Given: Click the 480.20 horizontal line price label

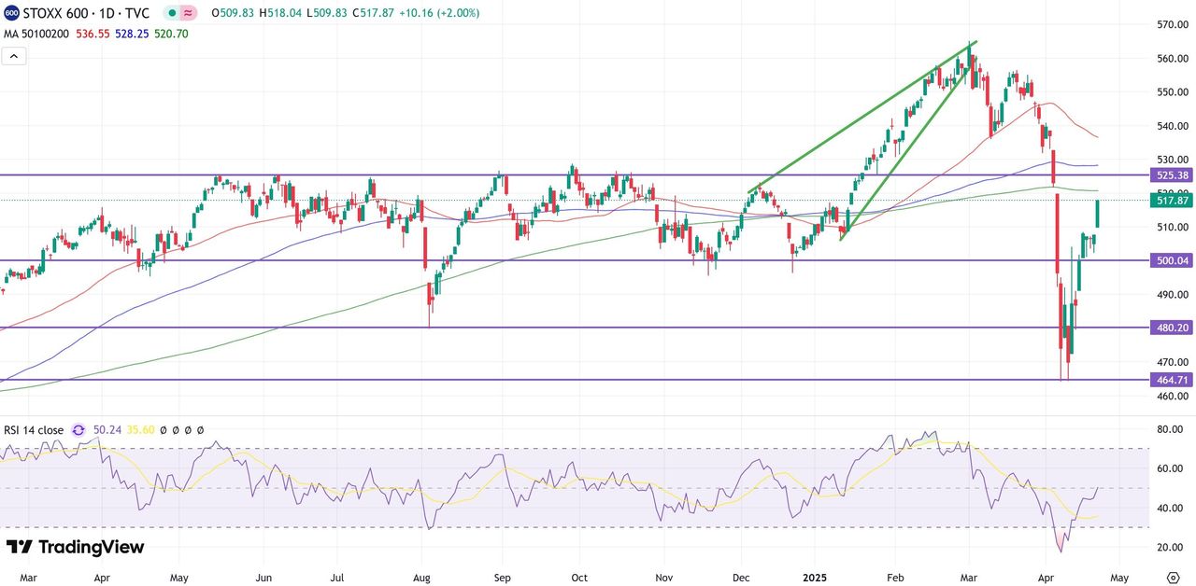Looking at the screenshot, I should coord(1172,328).
